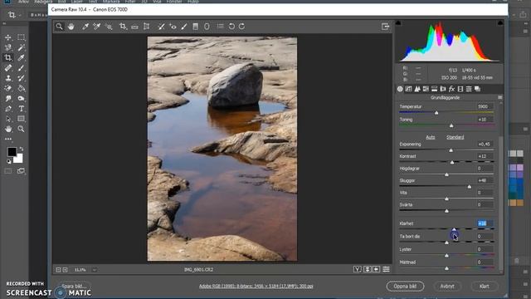Toggle shadow clipping warning above histogram
531x299 pixels.
[398, 23]
